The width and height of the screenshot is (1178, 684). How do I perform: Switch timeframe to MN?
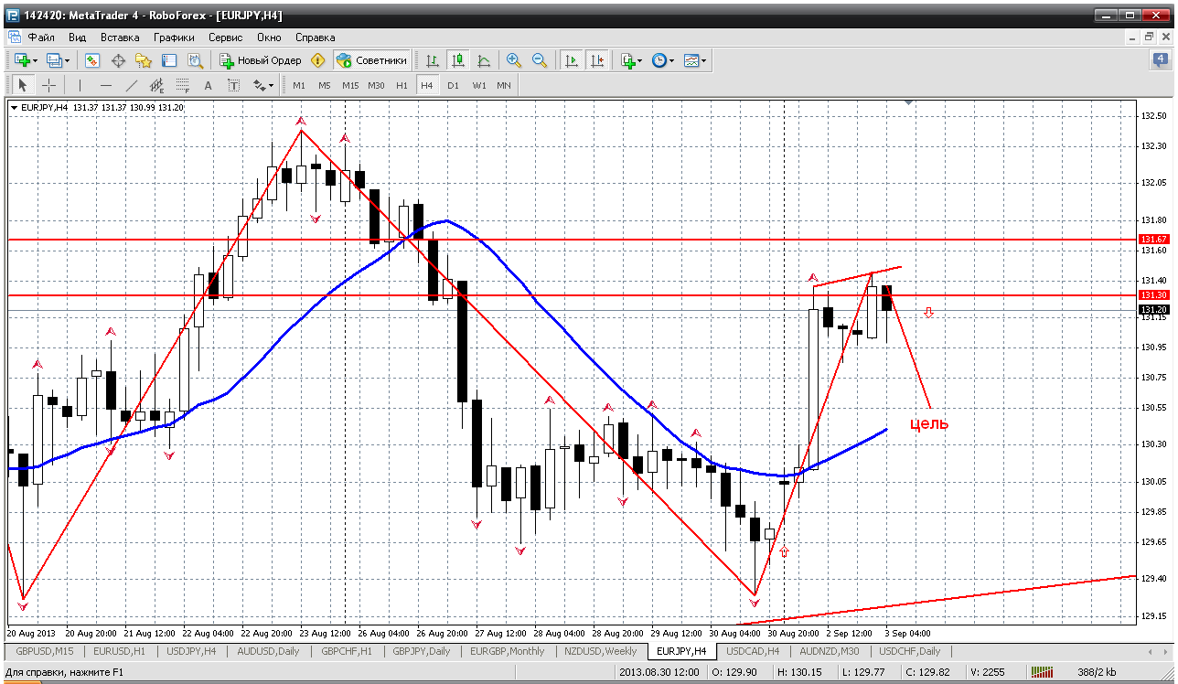point(504,85)
